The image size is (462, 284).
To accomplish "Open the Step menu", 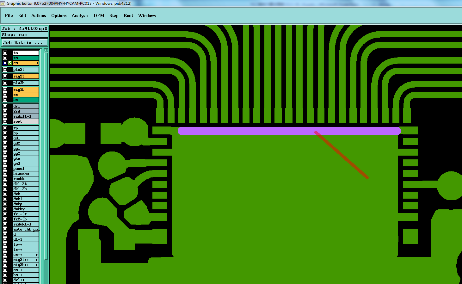I will click(114, 15).
